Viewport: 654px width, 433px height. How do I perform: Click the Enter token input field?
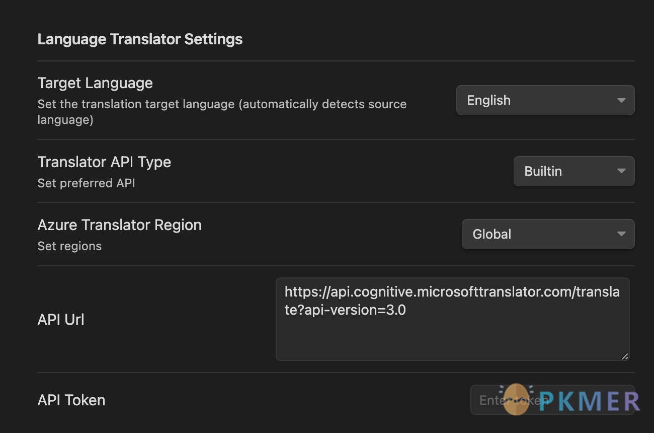(552, 400)
